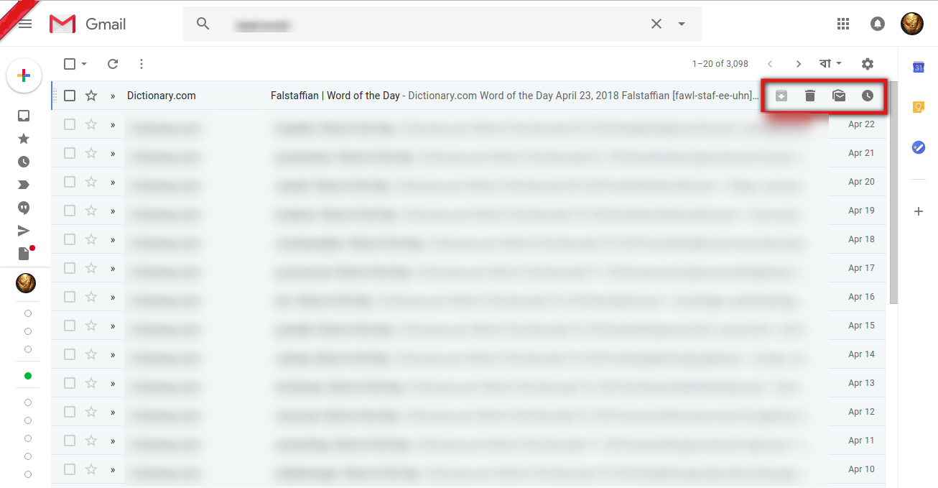This screenshot has height=488, width=938.
Task: Mark the Dictionary.com email as read
Action: [x=839, y=96]
